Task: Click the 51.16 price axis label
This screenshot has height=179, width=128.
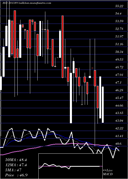Action: coord(119,44)
